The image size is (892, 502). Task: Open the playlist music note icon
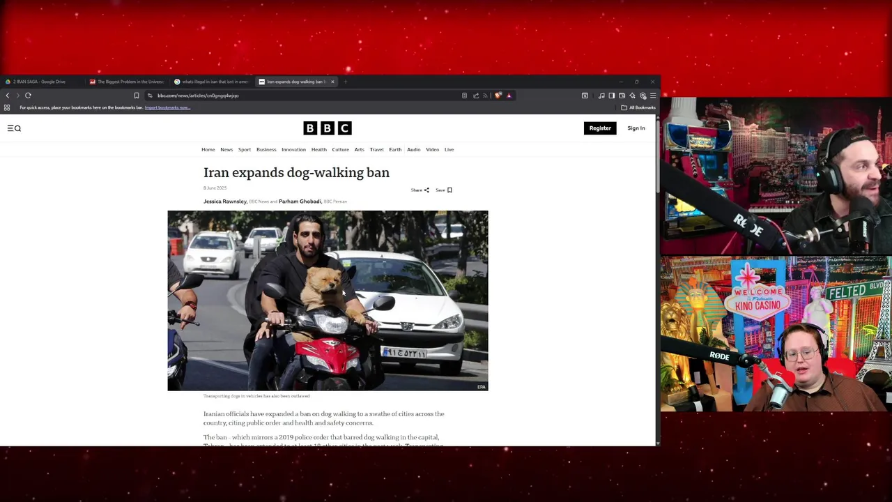click(x=601, y=96)
